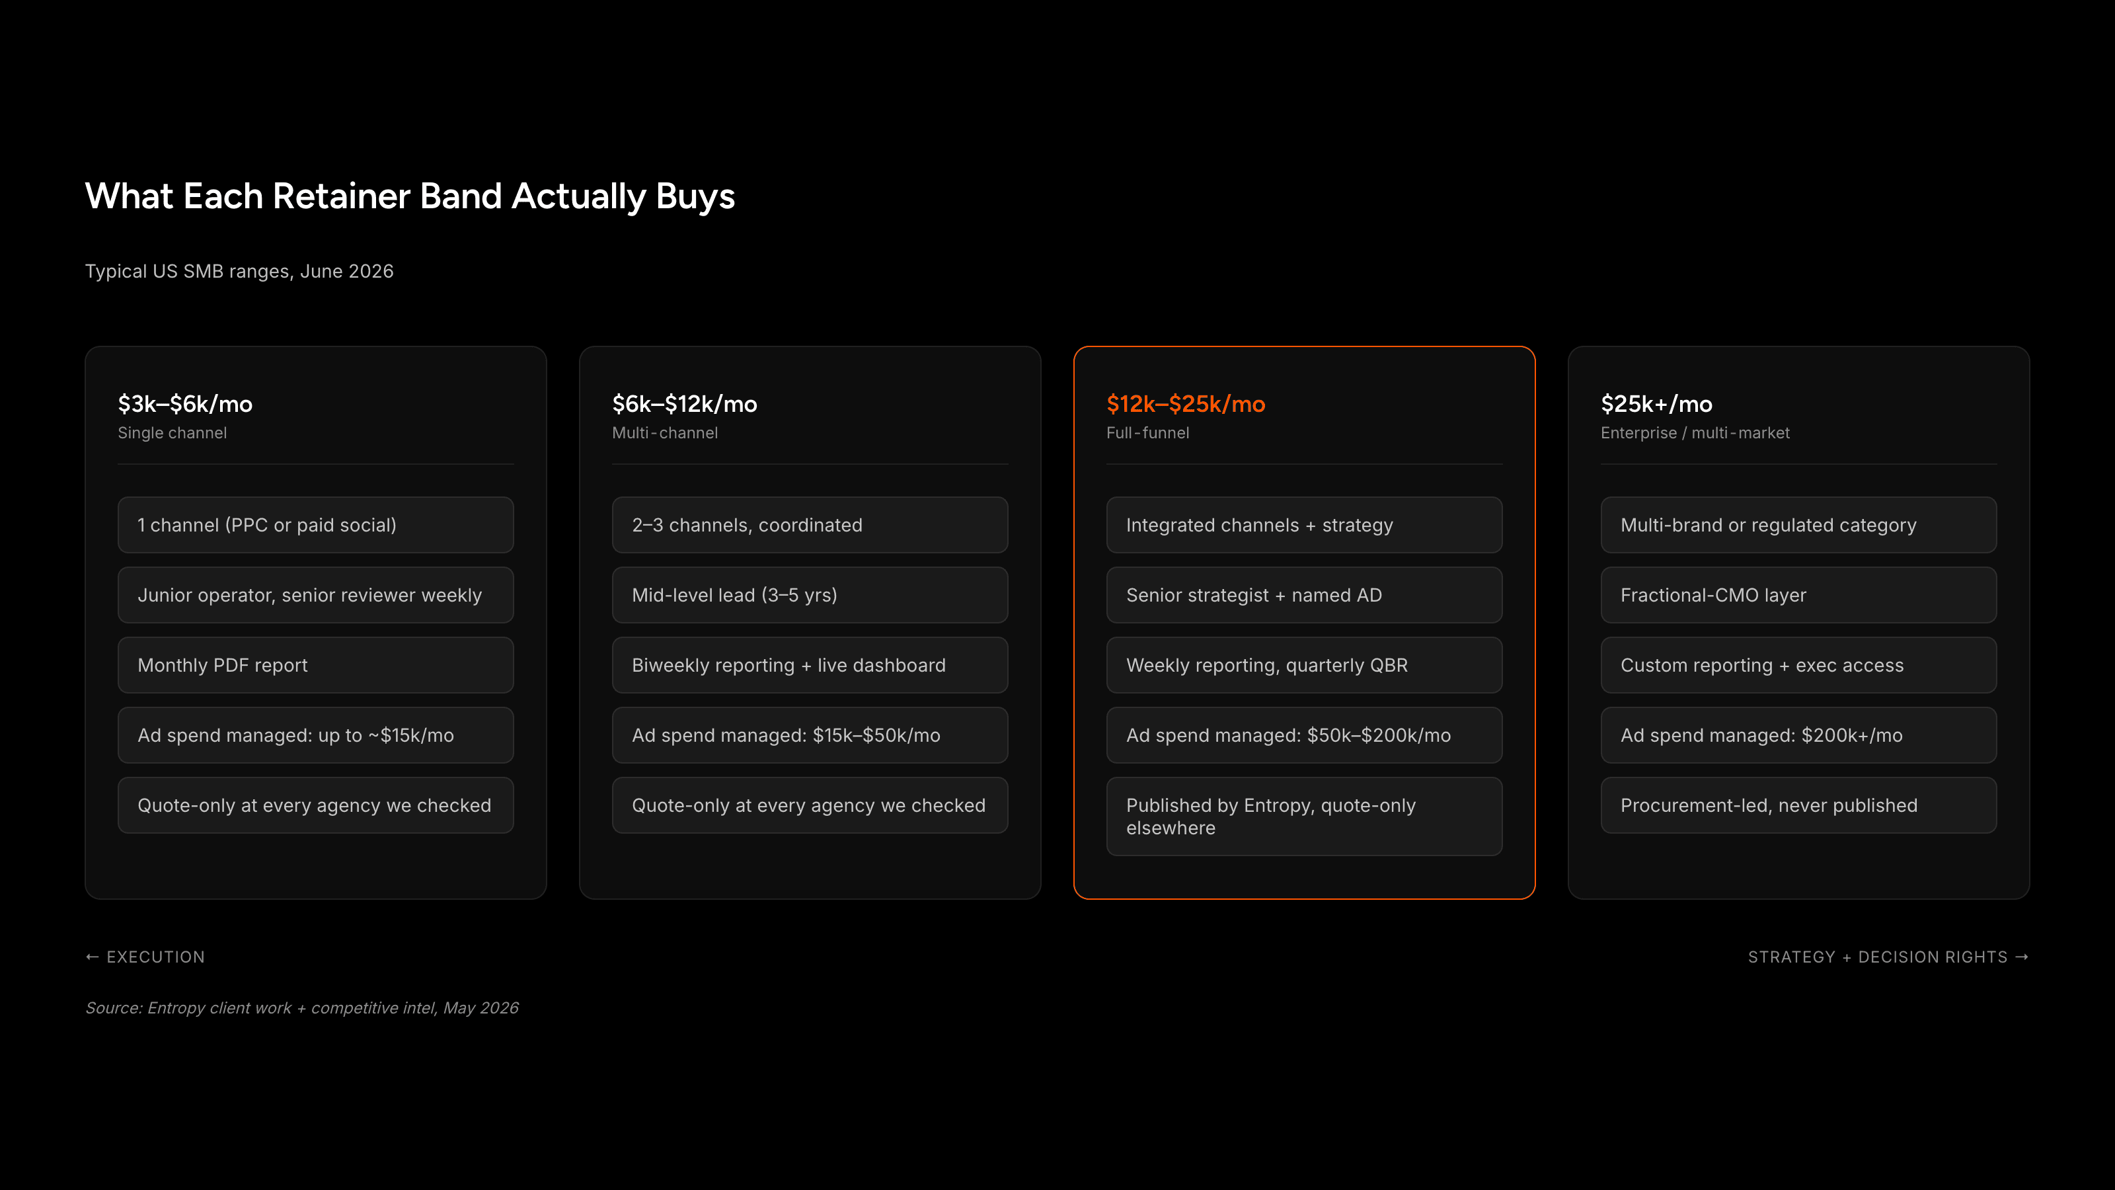Click the '$25k+/mo' band heading
Image resolution: width=2115 pixels, height=1190 pixels.
(x=1657, y=404)
